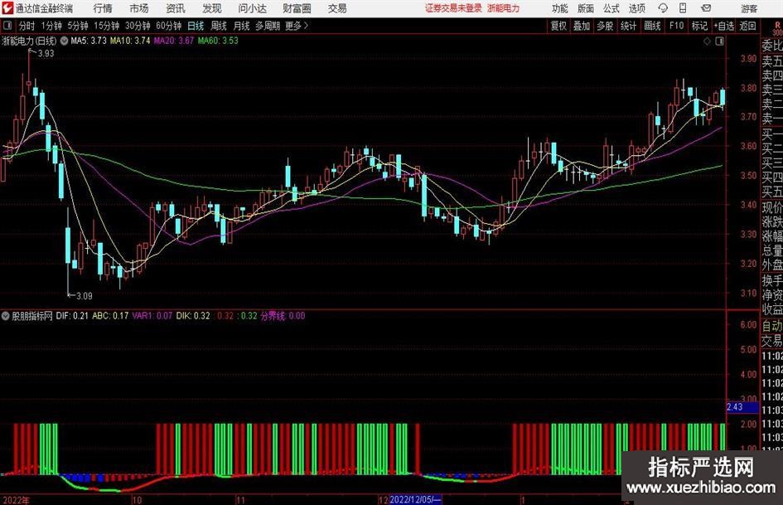The image size is (783, 505).
Task: Click the 2022/12/05 date marker on timeline
Action: 415,500
